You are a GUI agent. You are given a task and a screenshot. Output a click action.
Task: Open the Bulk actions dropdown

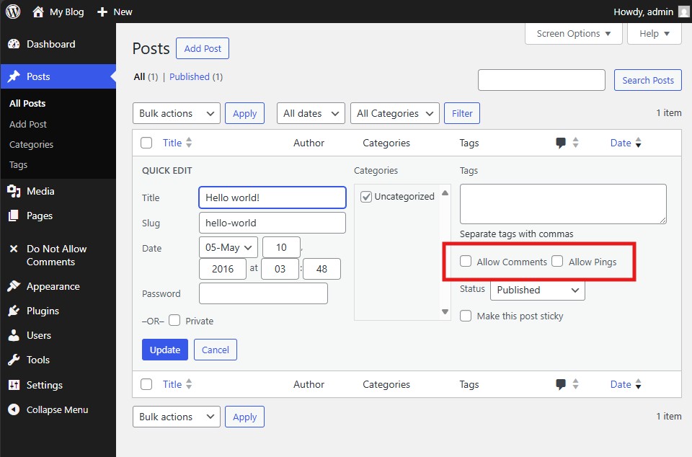point(176,113)
